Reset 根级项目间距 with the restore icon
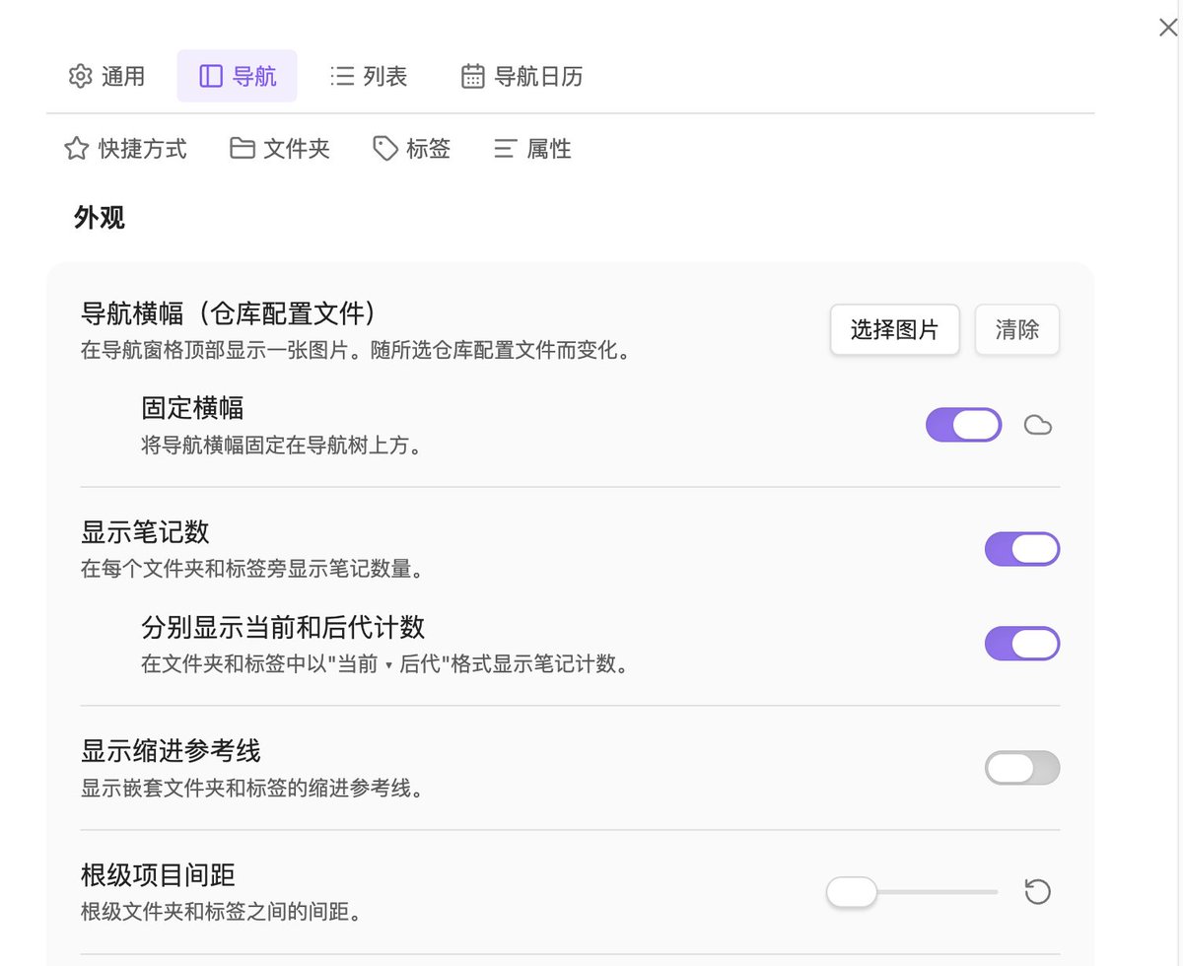 click(1038, 892)
